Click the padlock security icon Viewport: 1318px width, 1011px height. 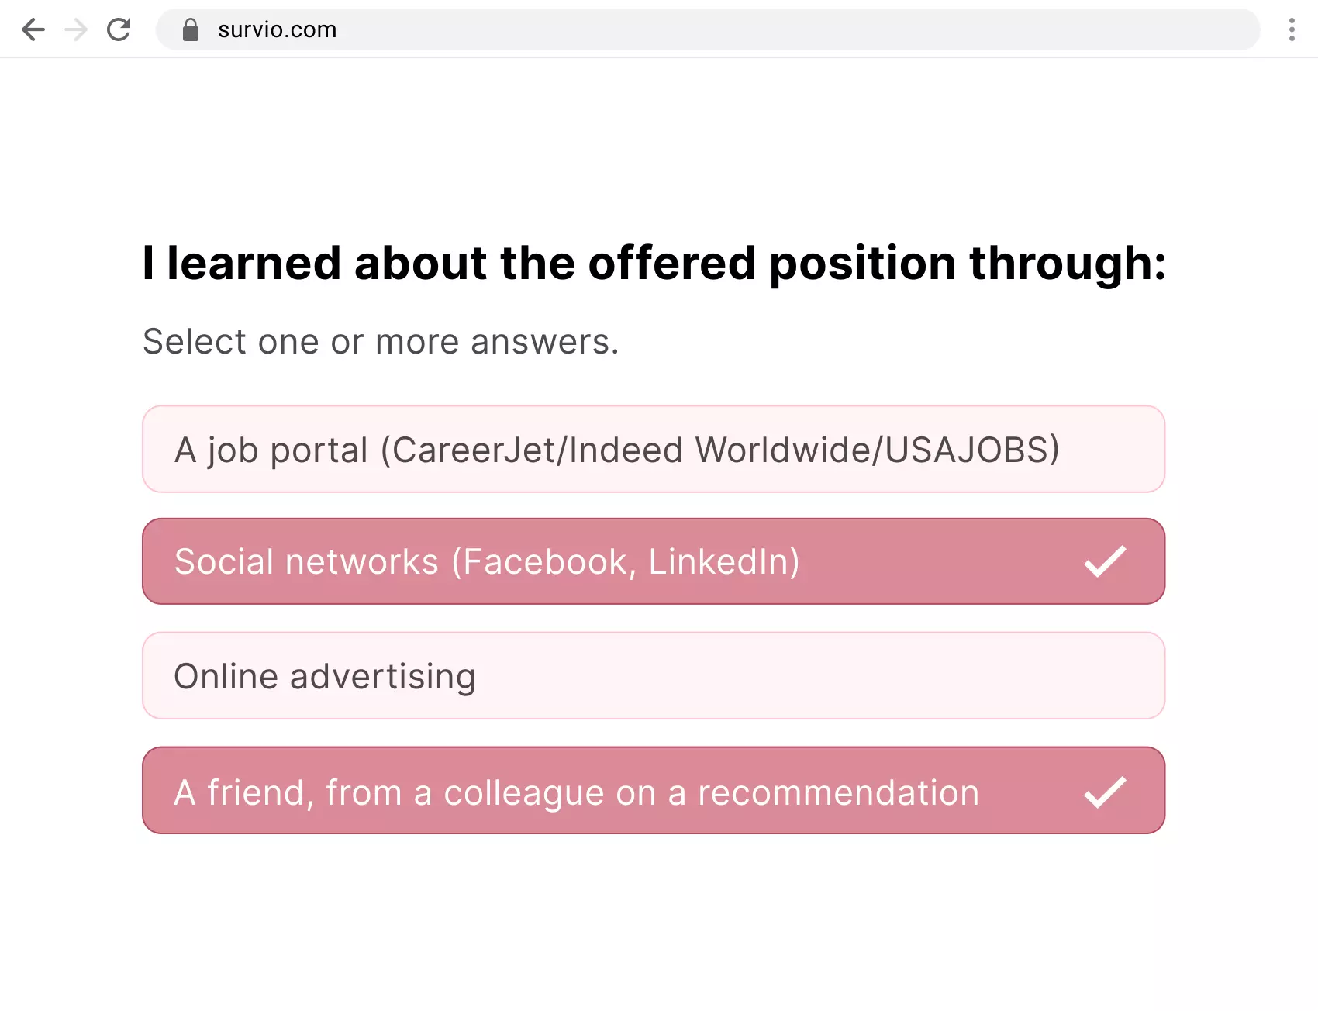point(188,29)
